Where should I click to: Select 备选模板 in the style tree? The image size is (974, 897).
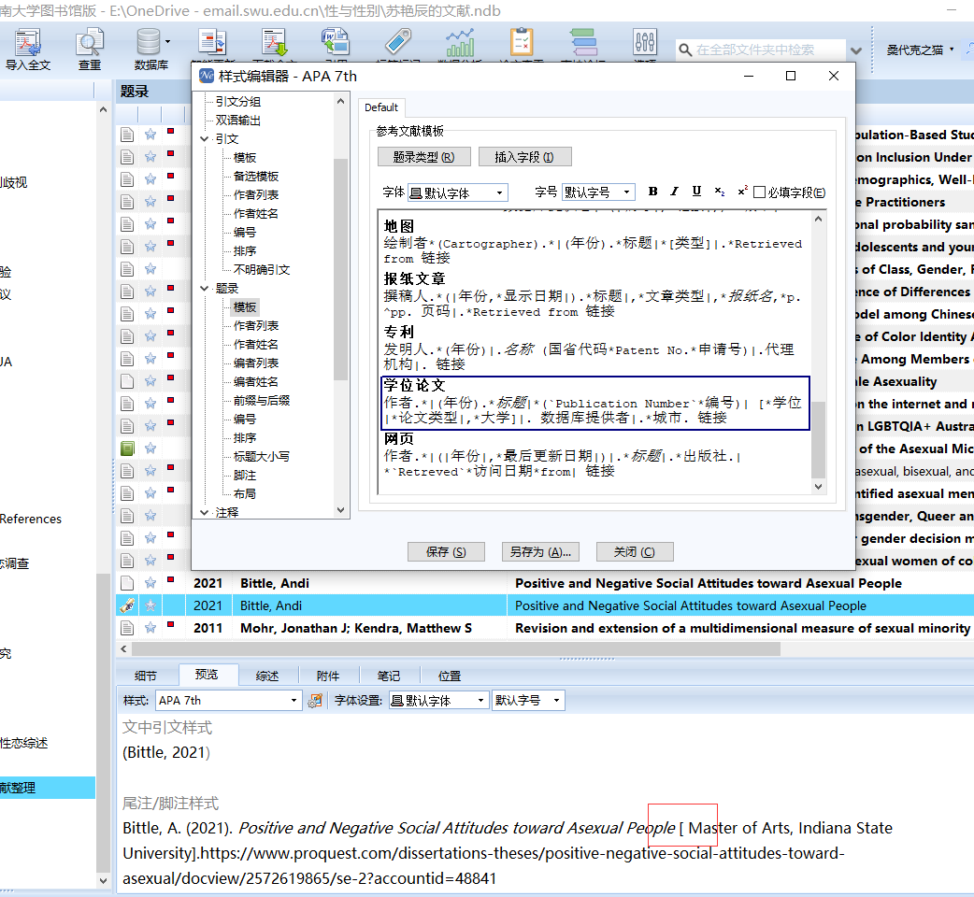(x=256, y=177)
